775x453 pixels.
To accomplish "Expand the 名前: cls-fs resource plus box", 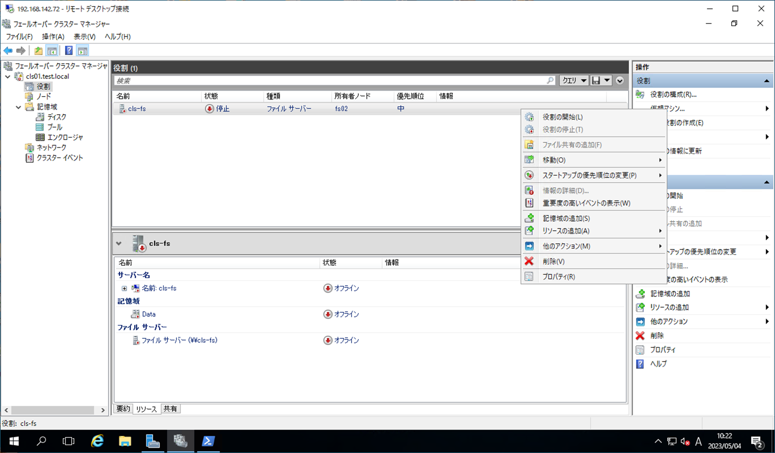I will click(x=124, y=288).
